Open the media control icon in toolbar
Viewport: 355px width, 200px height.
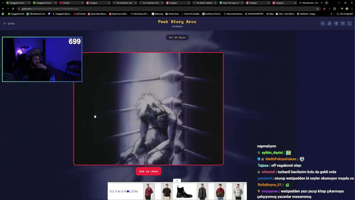point(342,9)
